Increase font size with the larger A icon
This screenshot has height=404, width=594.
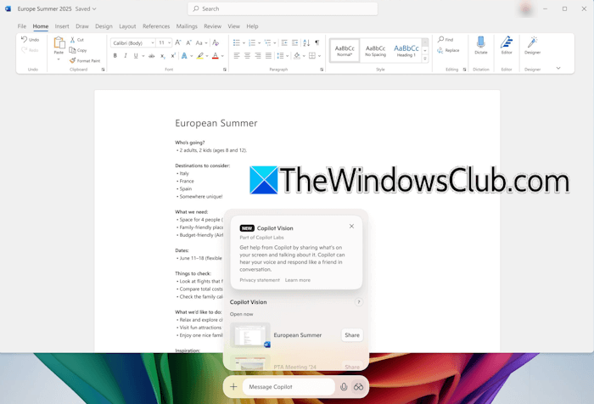(178, 42)
